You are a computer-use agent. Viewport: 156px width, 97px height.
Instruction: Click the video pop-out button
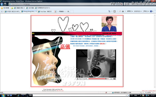pos(114,79)
